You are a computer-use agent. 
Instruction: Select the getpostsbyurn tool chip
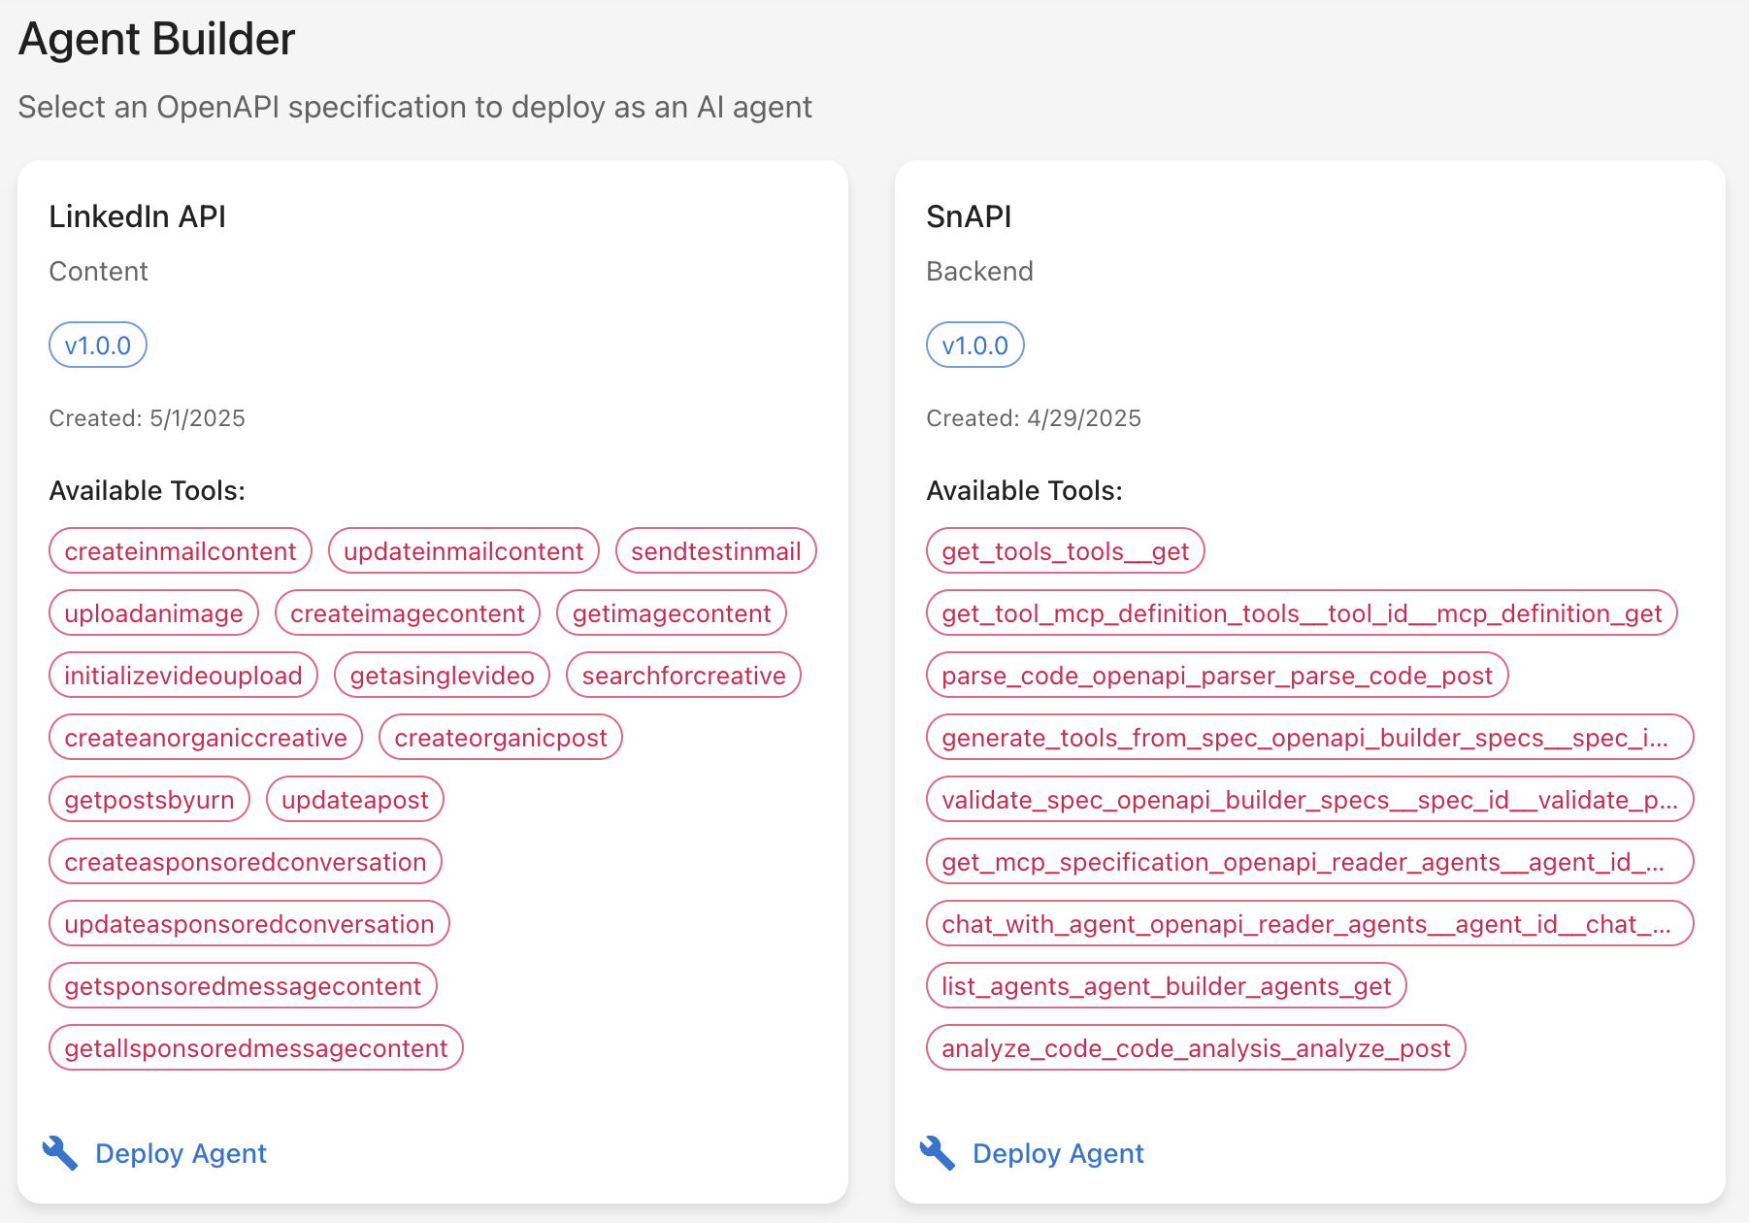[x=149, y=800]
